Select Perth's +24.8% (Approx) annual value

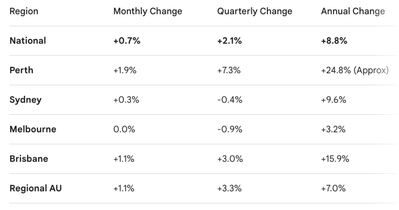coord(355,70)
